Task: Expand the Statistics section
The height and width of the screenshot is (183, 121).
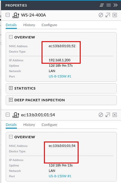Action: (x=11, y=88)
